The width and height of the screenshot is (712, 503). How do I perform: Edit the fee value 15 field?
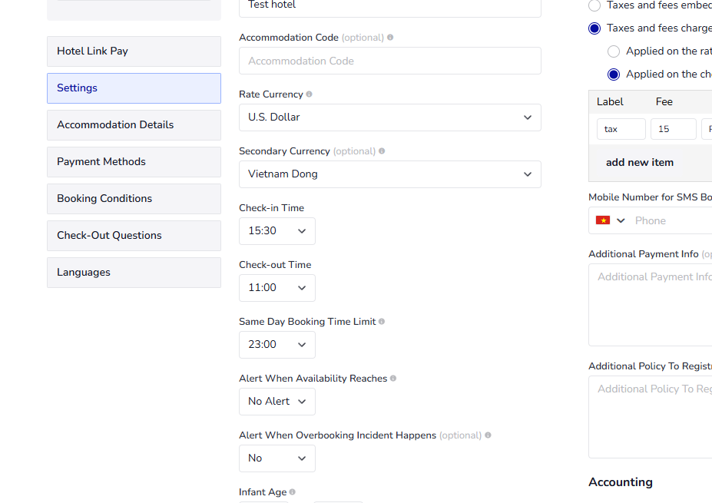coord(674,129)
